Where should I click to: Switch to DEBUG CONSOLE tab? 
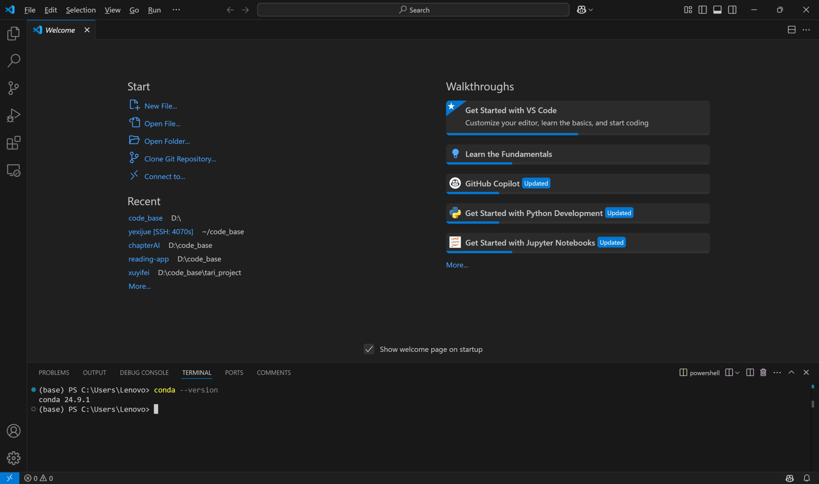(x=144, y=372)
